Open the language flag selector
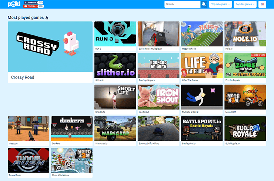Screen dimensions: 274x181 click(262, 4)
